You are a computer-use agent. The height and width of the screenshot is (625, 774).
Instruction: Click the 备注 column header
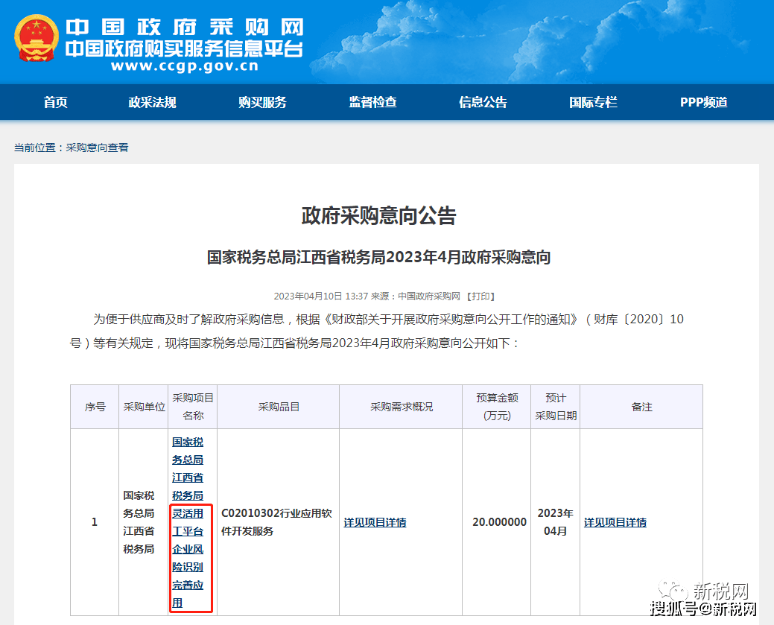[641, 407]
